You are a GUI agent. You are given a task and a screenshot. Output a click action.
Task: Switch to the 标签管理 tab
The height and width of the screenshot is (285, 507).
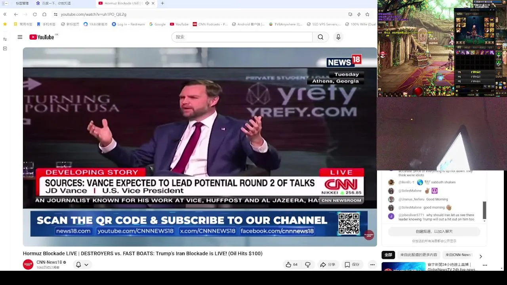22,3
